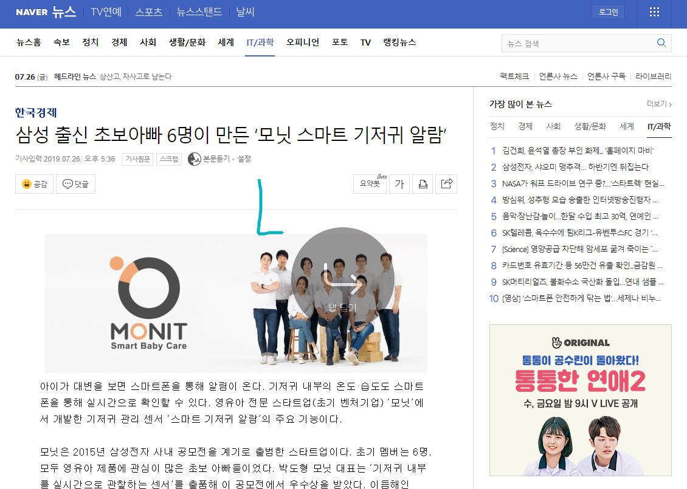The width and height of the screenshot is (687, 489).
Task: Open ranked article 7 tagged [Science]
Action: point(579,249)
